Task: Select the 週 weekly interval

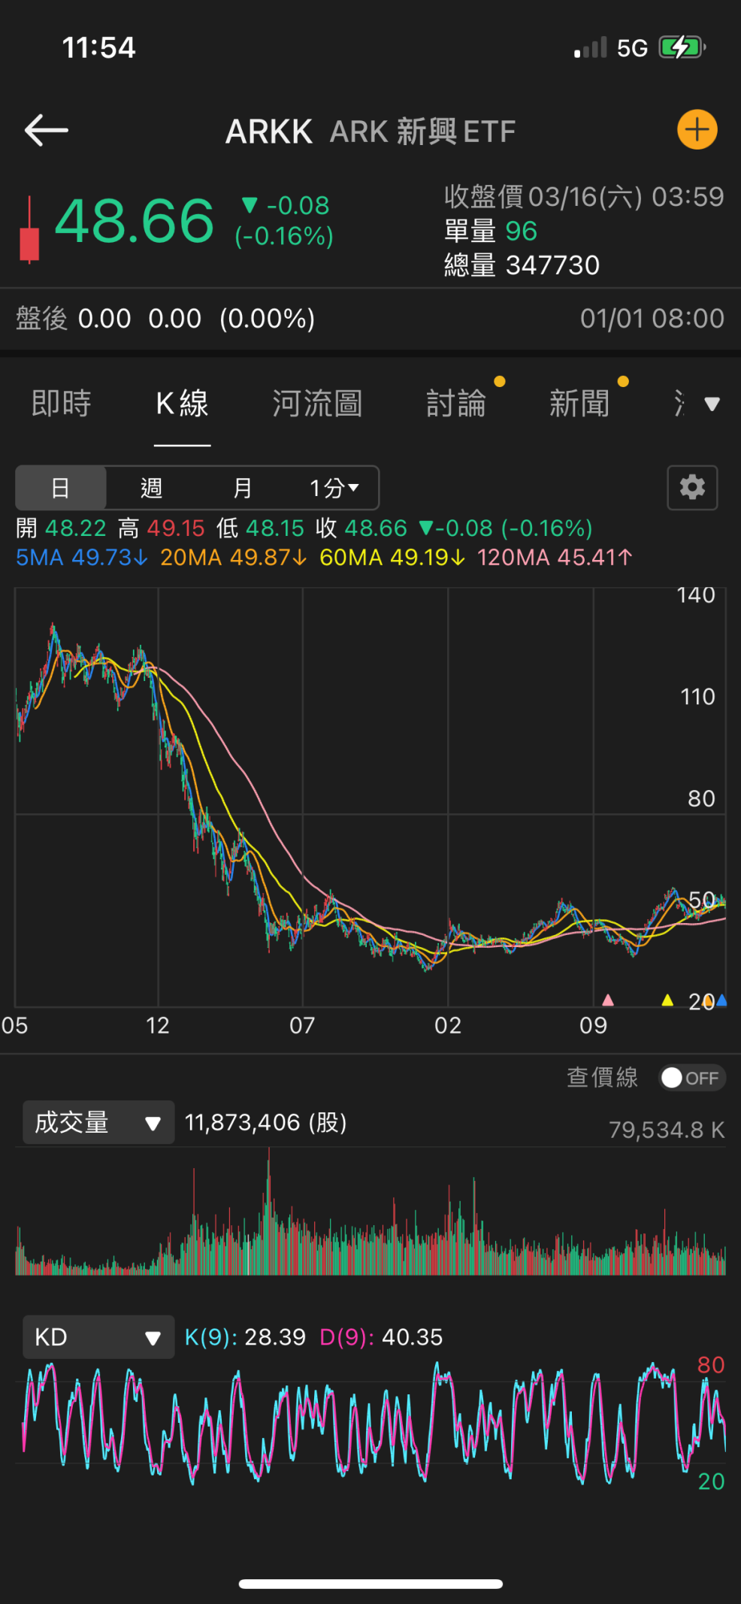Action: click(151, 488)
